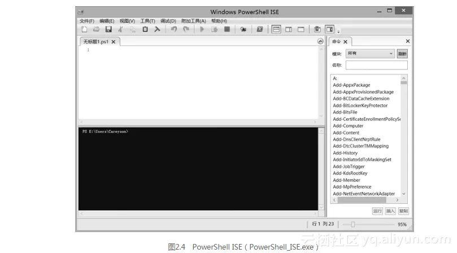
Task: Open a script file using the folder icon
Action: pos(96,29)
